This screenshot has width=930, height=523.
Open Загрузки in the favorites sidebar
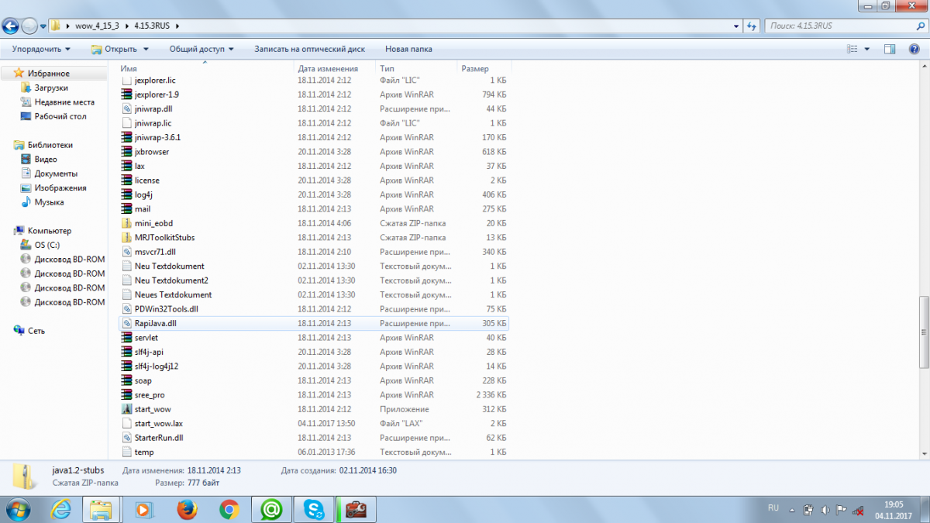click(51, 88)
